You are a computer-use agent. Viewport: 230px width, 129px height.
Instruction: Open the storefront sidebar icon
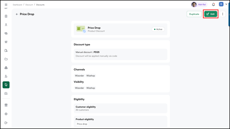pos(6,105)
